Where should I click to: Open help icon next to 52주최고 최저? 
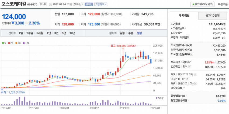click(x=190, y=67)
